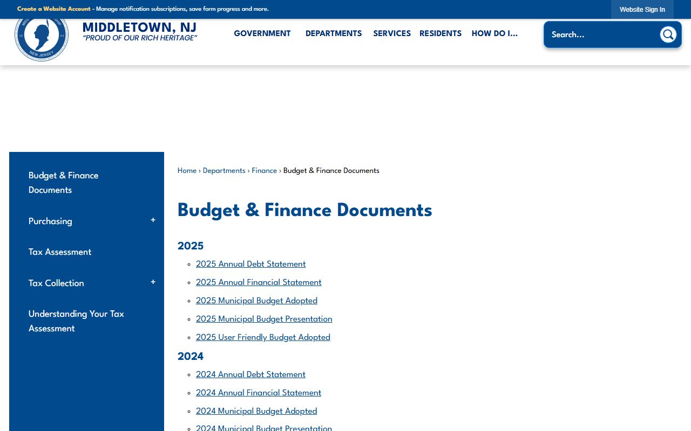Open the 2025 User Friendly Budget Adopted
Viewport: 691px width, 431px height.
[263, 337]
